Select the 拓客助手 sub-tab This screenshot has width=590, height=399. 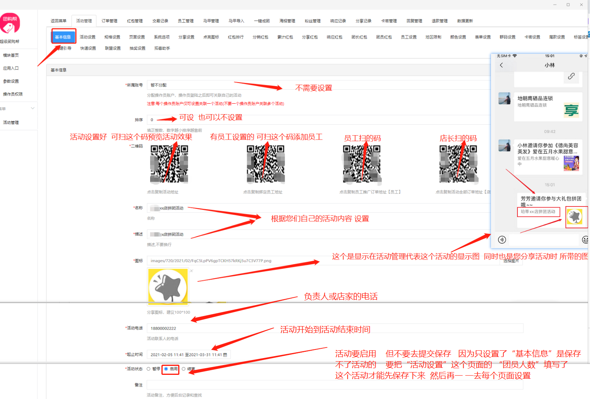[x=162, y=48]
